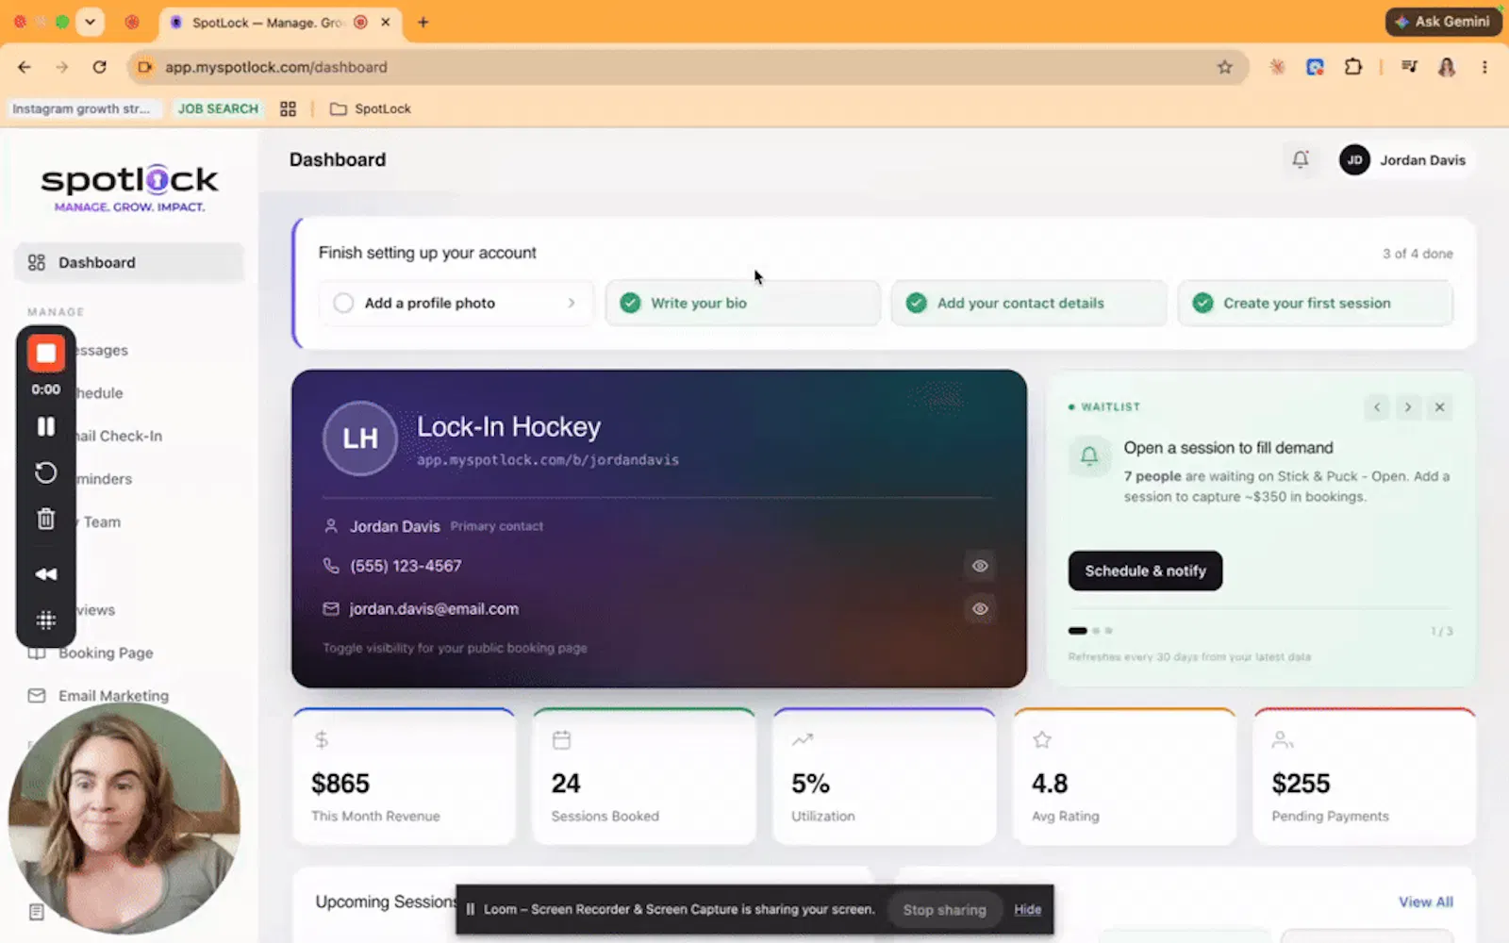
Task: Open browser extensions puzzle icon
Action: 1352,67
